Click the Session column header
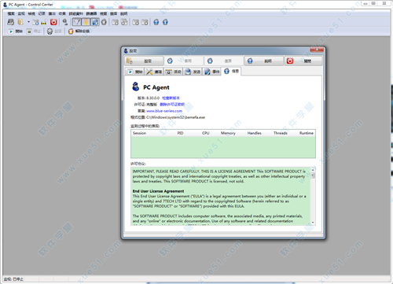 click(x=139, y=133)
